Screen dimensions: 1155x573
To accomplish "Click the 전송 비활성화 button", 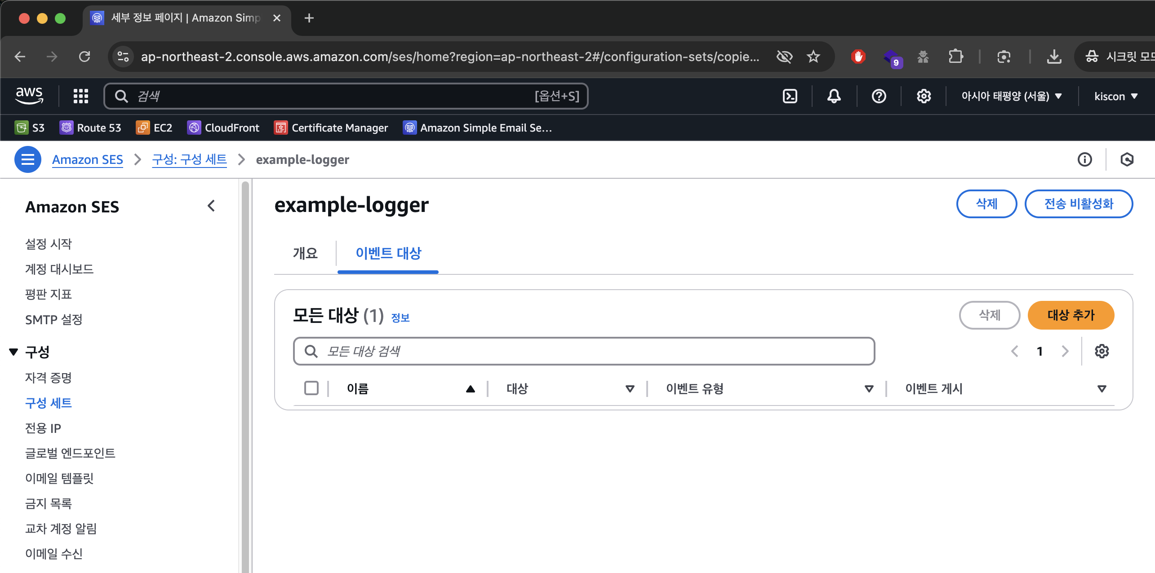I will tap(1078, 204).
